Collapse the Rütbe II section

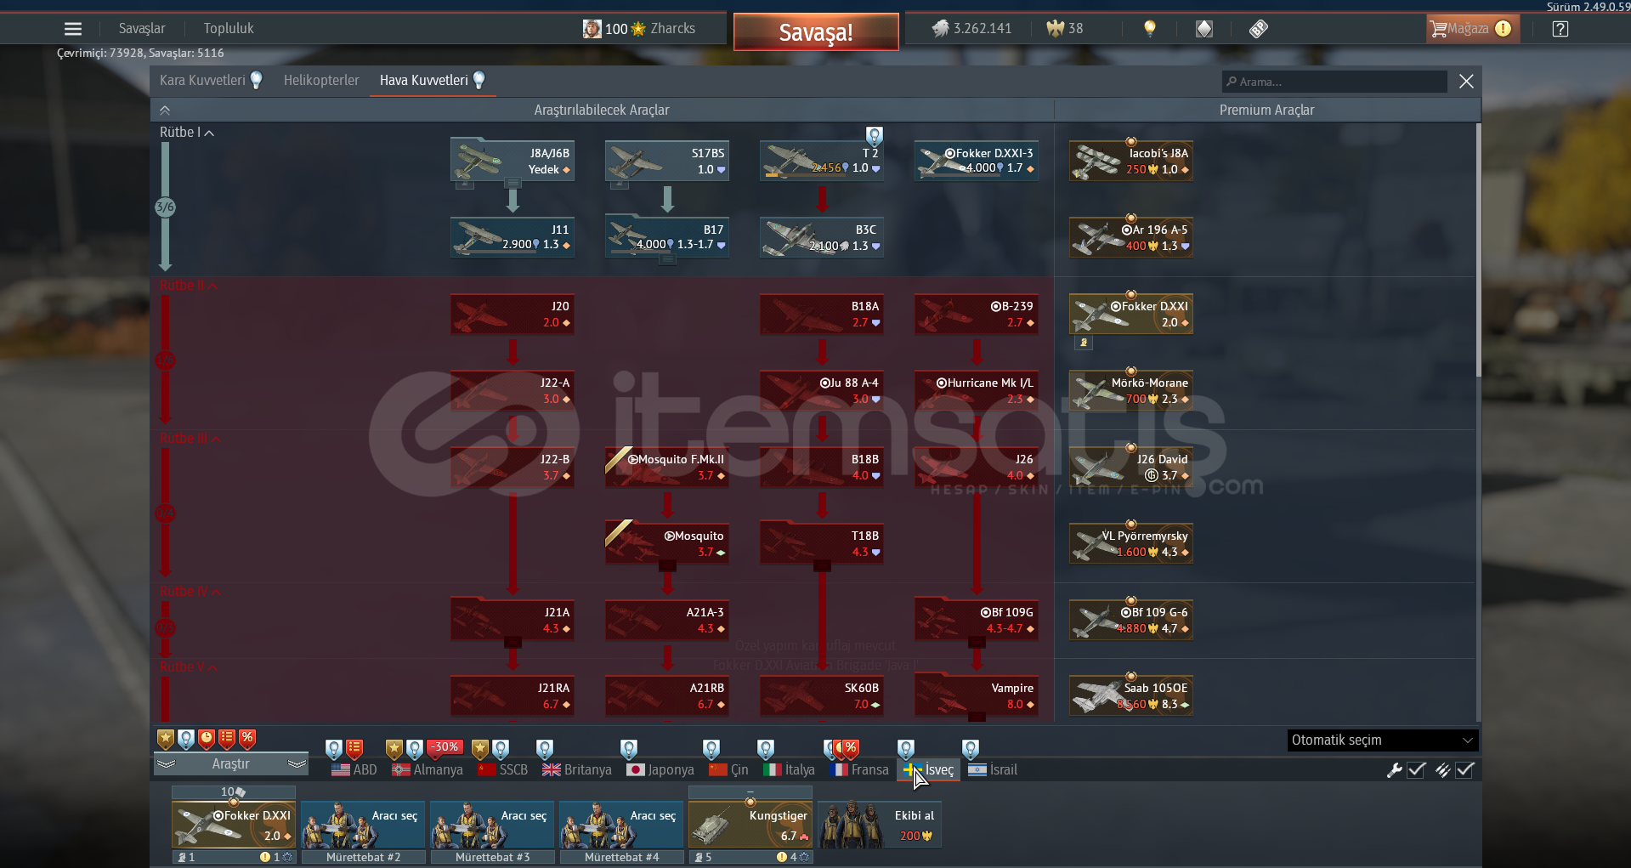pos(189,286)
